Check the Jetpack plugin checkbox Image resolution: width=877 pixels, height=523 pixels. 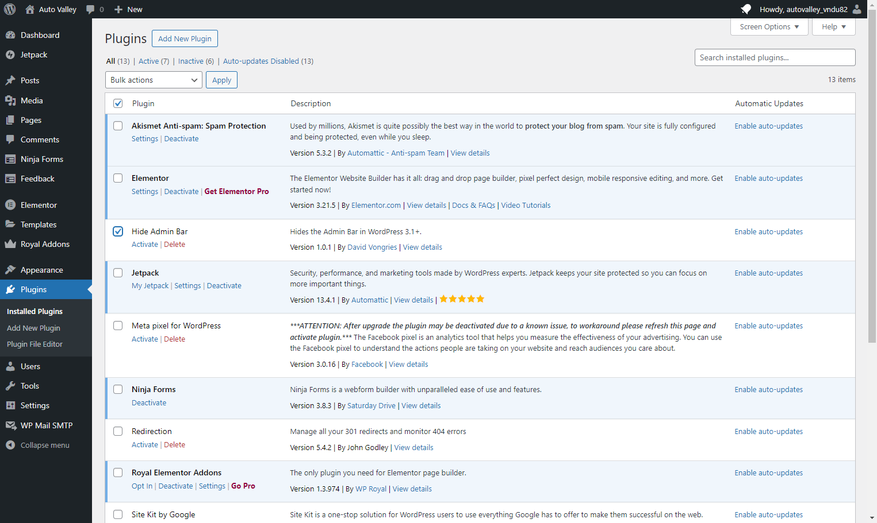118,273
